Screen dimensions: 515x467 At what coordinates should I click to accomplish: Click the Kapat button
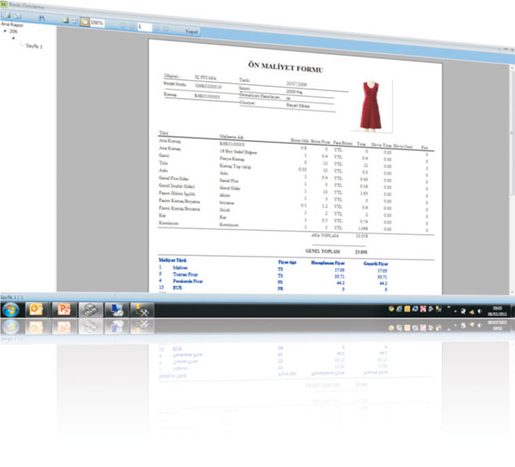pyautogui.click(x=191, y=32)
